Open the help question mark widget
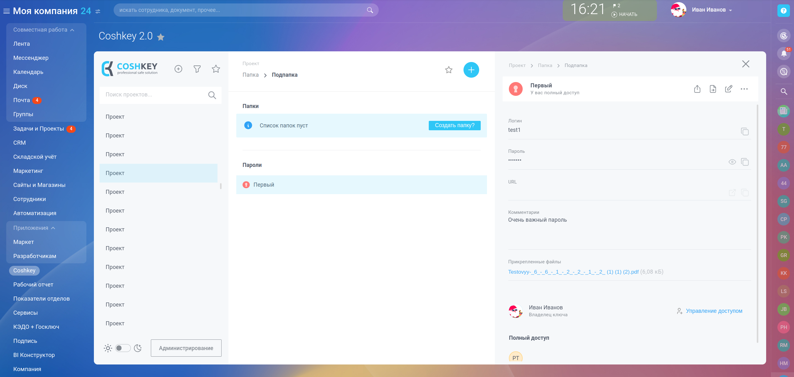This screenshot has width=794, height=377. [x=784, y=11]
